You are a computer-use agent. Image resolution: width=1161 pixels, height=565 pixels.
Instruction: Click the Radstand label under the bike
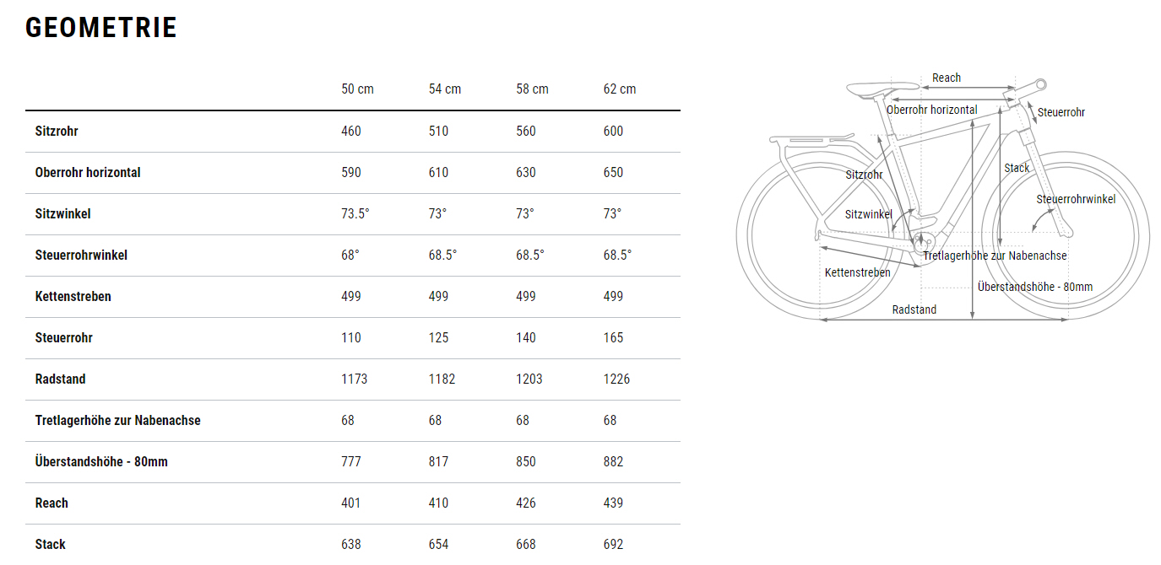point(914,310)
